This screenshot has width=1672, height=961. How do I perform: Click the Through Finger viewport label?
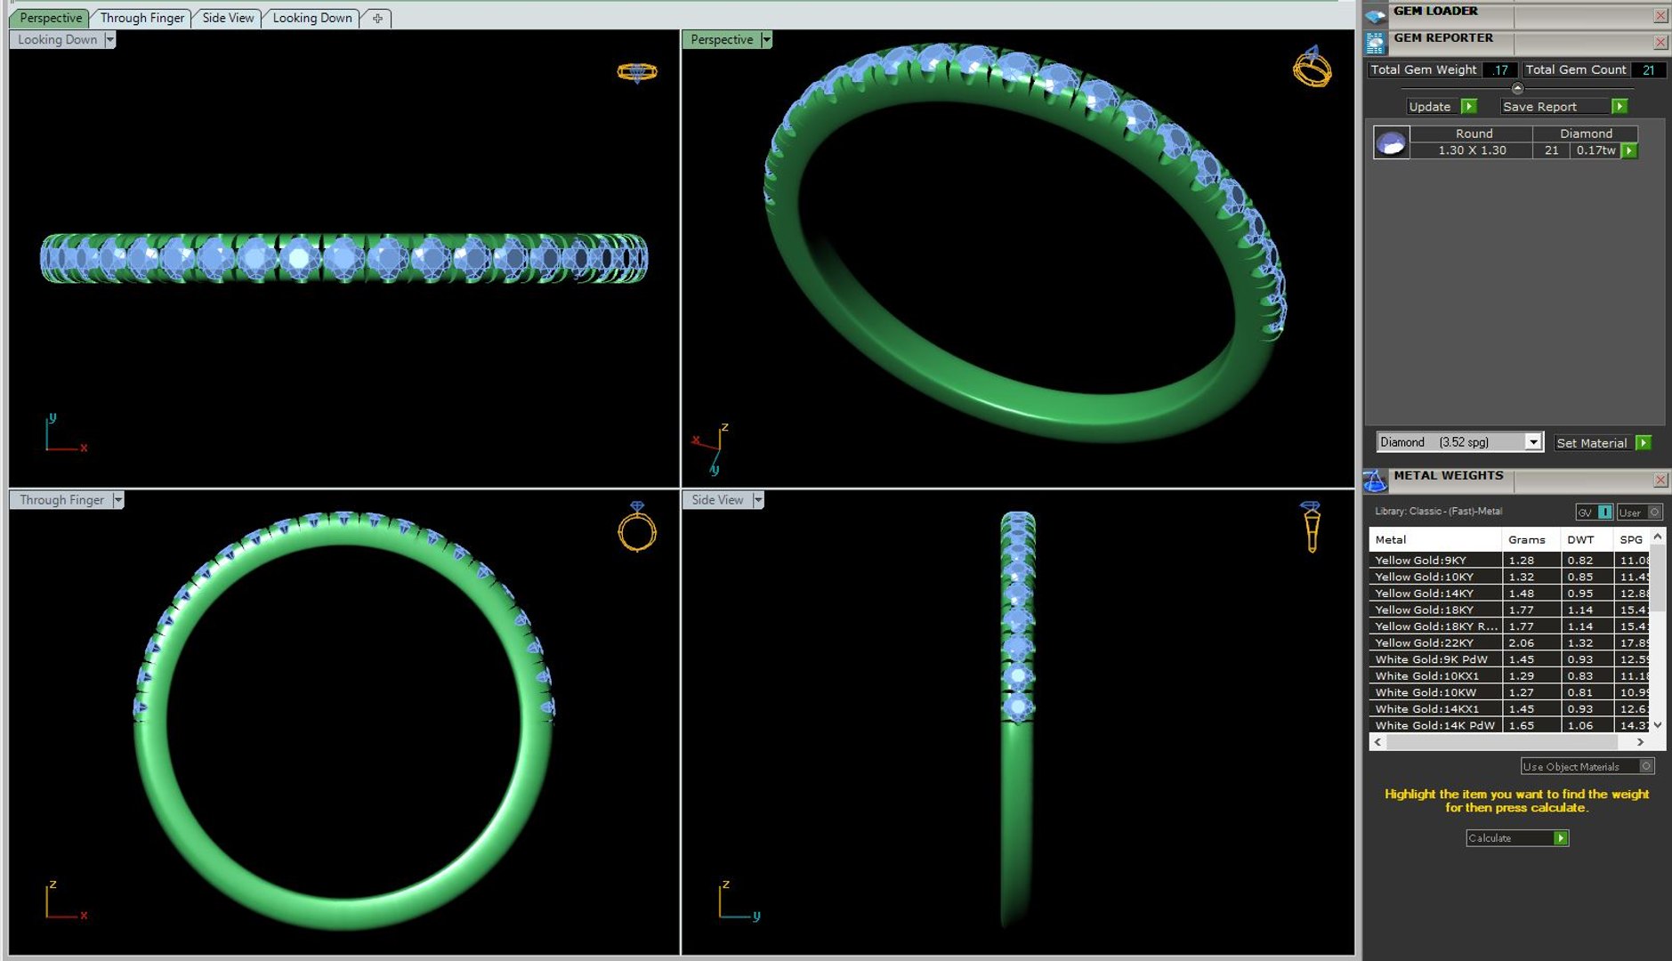[61, 500]
